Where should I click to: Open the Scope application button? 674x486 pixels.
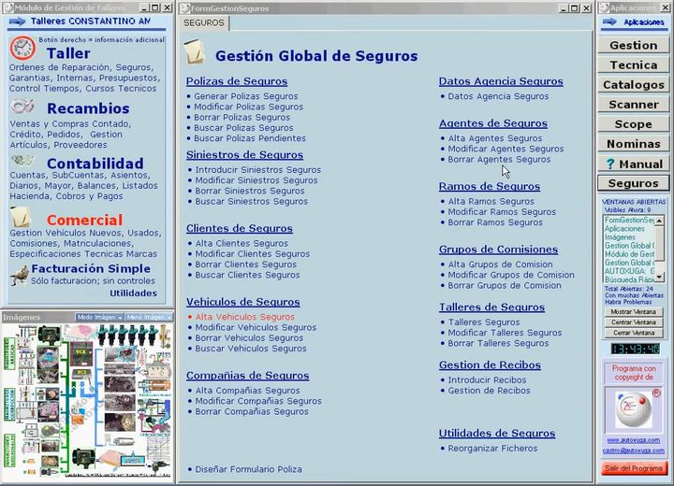click(x=633, y=124)
